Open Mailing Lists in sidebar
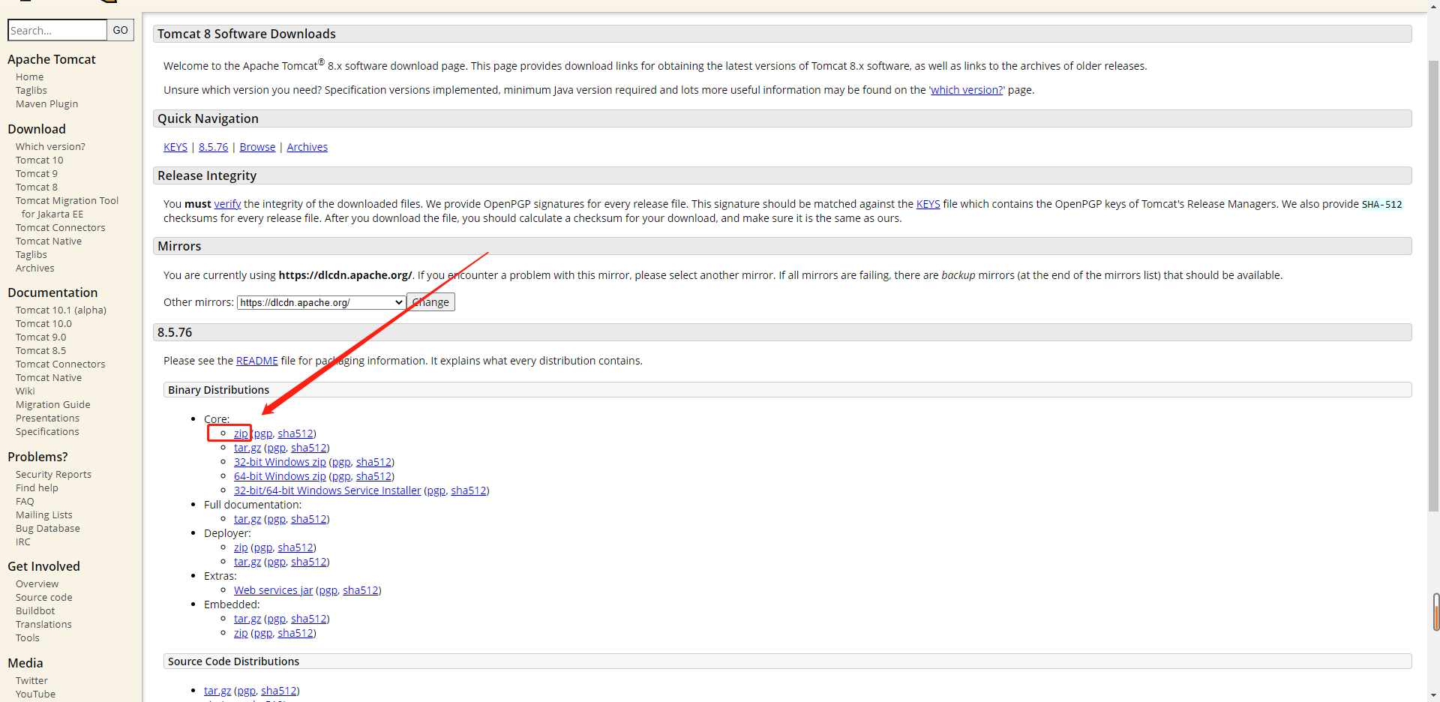1440x702 pixels. tap(44, 515)
